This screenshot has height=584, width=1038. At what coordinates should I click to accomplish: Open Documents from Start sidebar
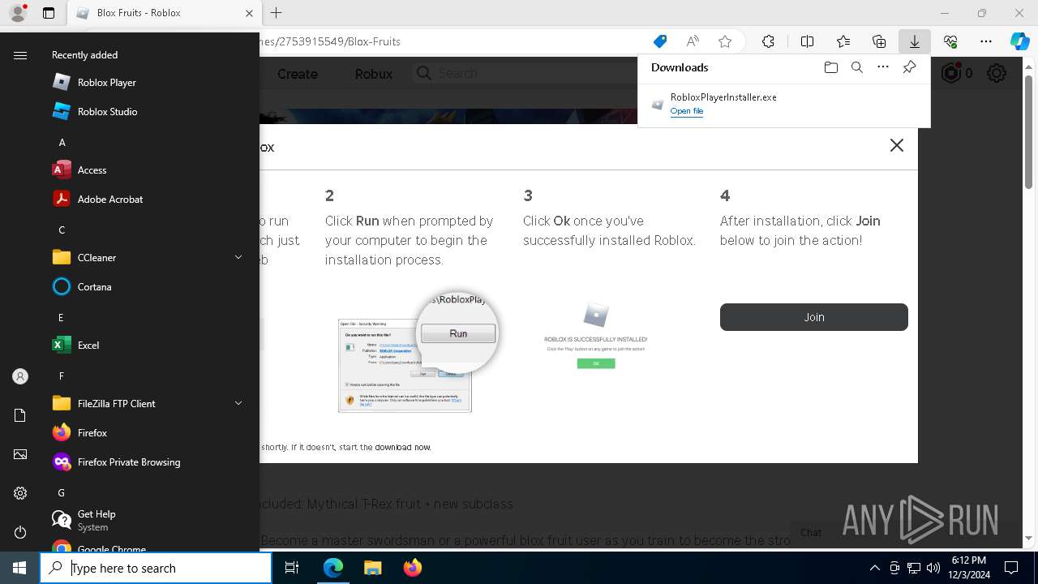coord(20,415)
